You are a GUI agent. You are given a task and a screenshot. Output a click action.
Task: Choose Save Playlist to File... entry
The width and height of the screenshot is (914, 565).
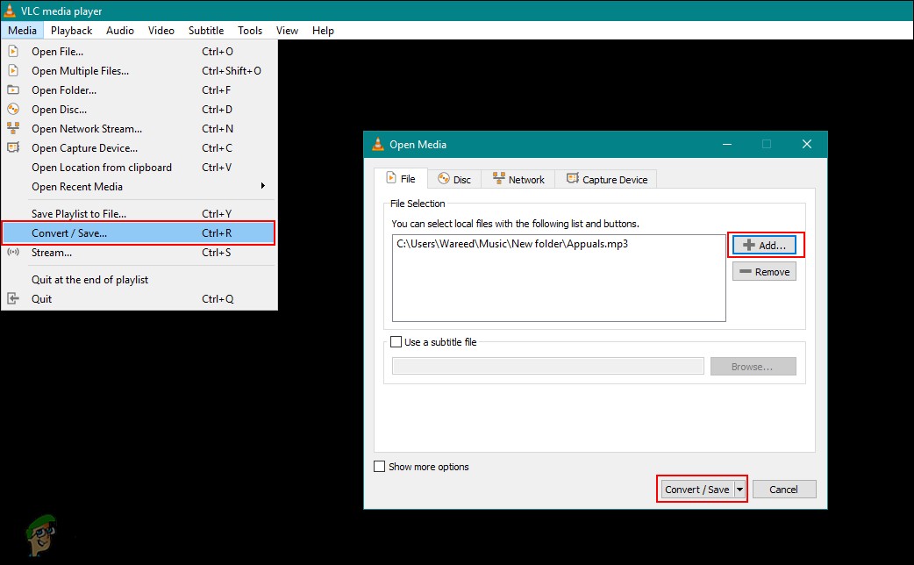pyautogui.click(x=139, y=213)
